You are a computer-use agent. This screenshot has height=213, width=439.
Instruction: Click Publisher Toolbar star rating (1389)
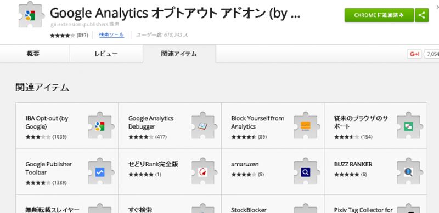46,182
